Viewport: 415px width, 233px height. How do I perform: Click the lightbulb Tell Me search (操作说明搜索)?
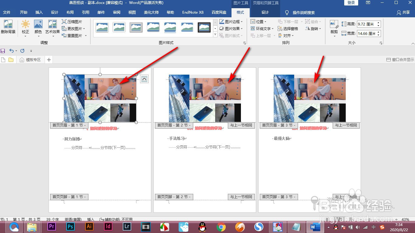click(x=300, y=12)
